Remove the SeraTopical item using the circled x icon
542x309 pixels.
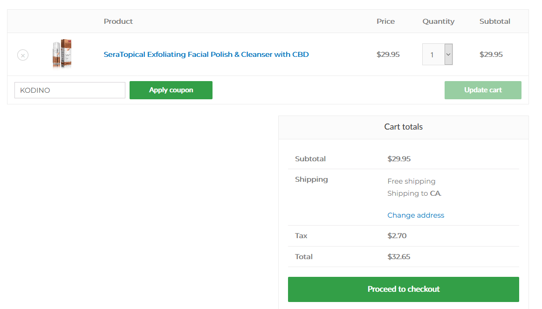click(x=23, y=55)
